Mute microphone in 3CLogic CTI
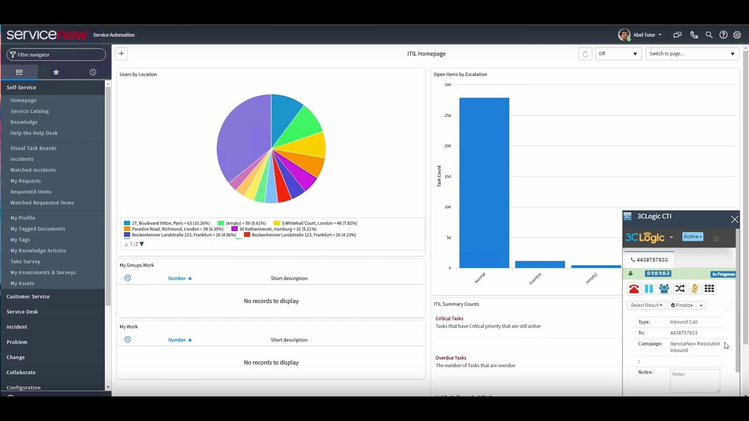This screenshot has width=749, height=421. click(x=695, y=289)
